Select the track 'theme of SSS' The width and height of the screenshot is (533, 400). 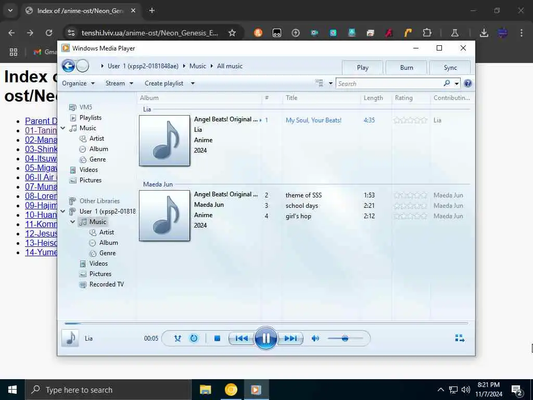[303, 195]
